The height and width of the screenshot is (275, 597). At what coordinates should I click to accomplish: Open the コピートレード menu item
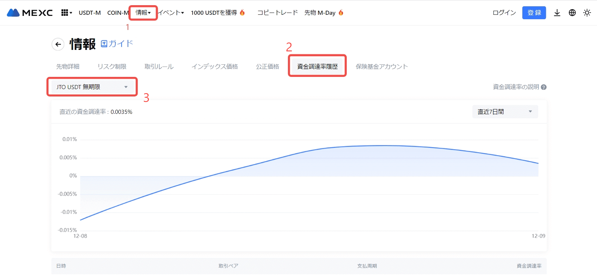(277, 13)
